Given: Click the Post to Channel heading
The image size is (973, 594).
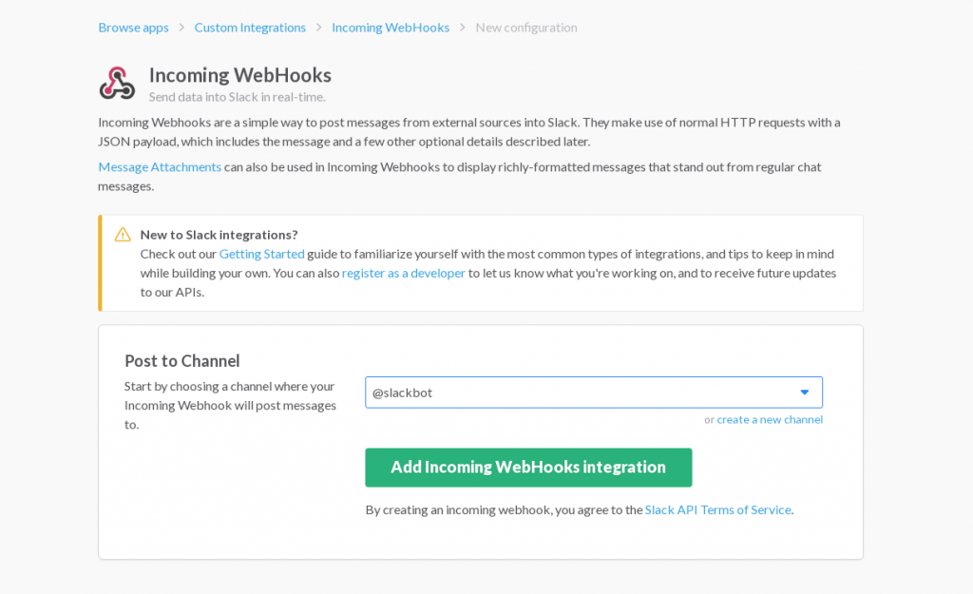Looking at the screenshot, I should [x=182, y=361].
